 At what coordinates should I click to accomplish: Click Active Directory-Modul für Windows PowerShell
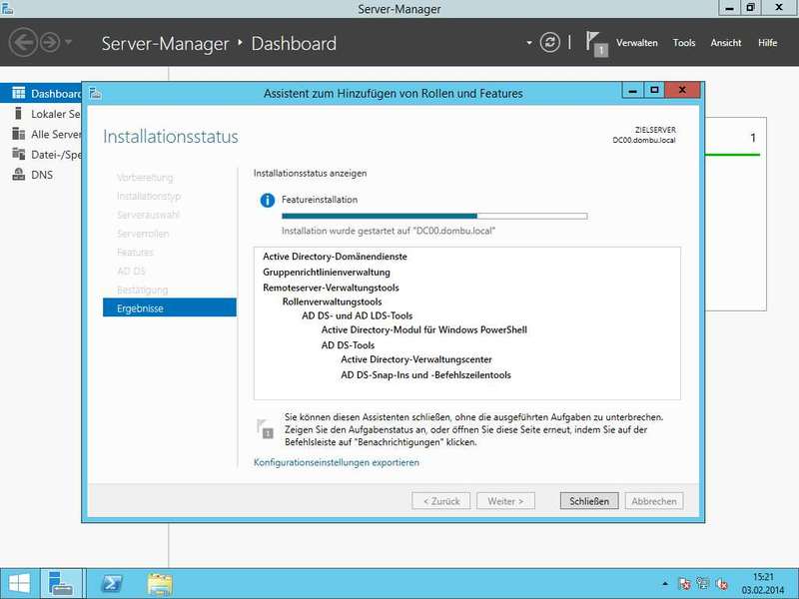click(x=423, y=330)
